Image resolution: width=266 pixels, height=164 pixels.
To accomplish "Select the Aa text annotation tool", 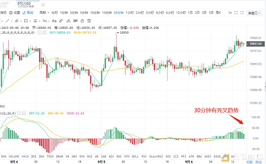I will tap(54, 21).
